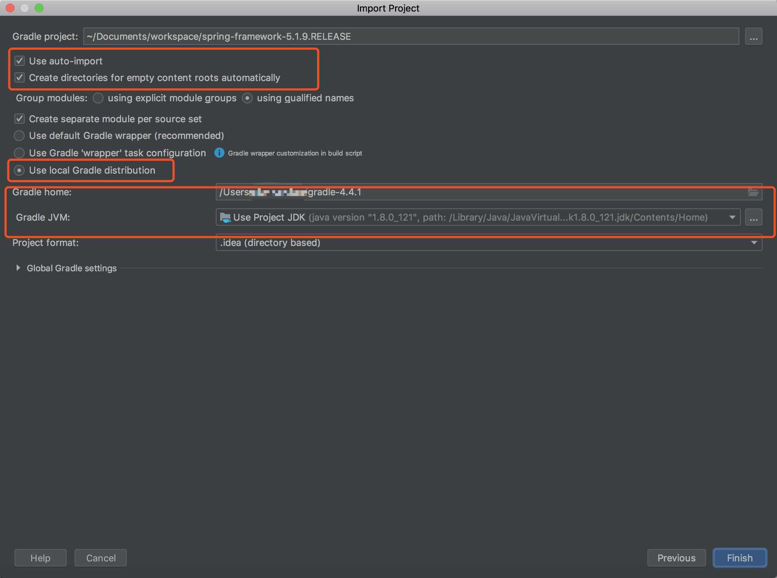Uncheck Create directories for empty content roots

(x=20, y=78)
